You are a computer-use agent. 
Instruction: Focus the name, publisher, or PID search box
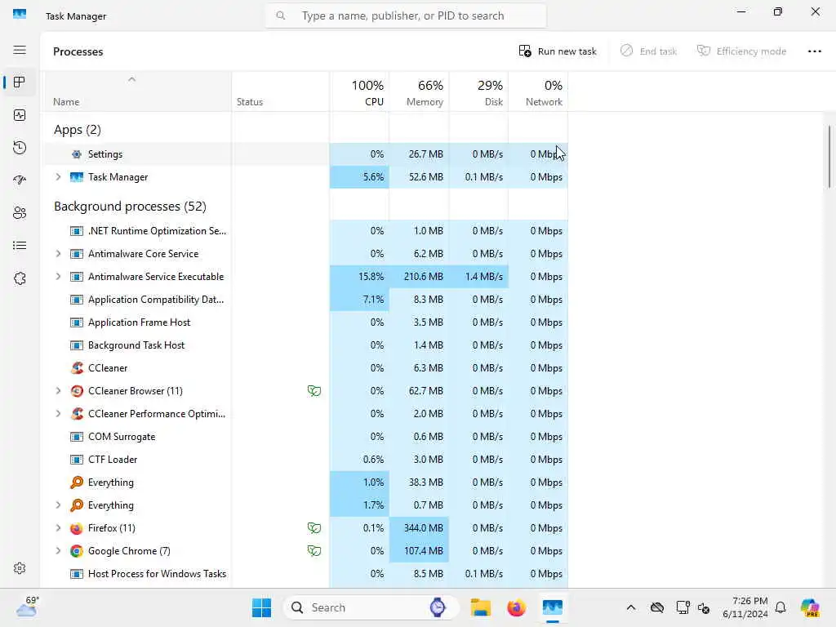[406, 16]
